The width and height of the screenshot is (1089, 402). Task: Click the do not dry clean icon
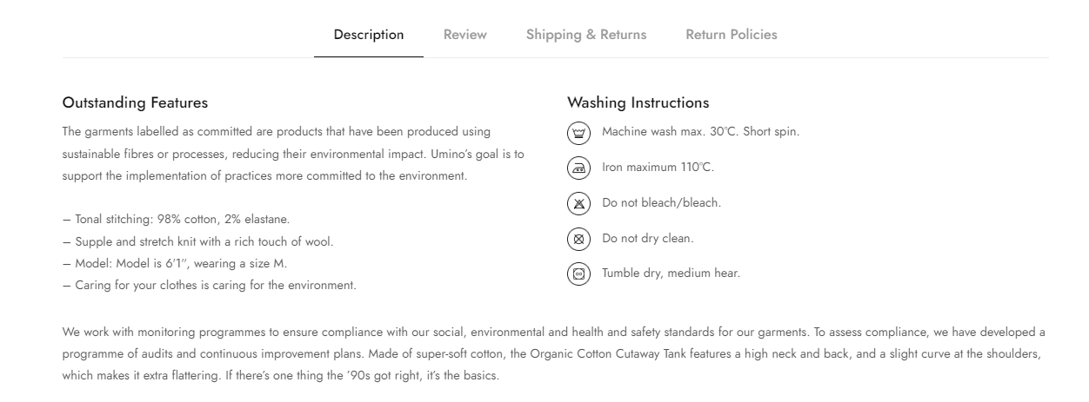point(578,239)
